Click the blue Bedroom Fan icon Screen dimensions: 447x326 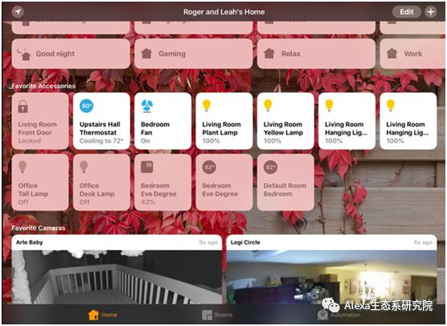click(x=147, y=107)
